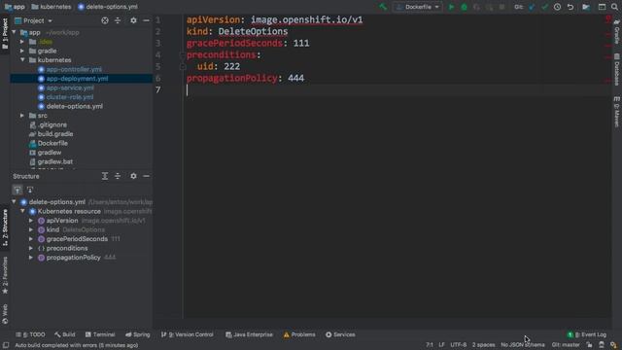Viewport: 622px width, 350px height.
Task: Collapse Kubernetes resource node in Structure
Action: [x=22, y=211]
